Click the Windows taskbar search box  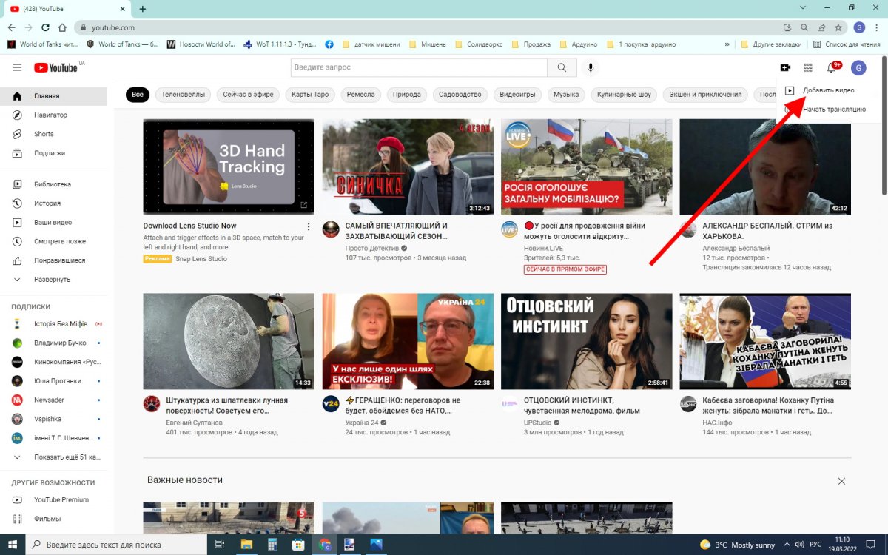[x=117, y=545]
